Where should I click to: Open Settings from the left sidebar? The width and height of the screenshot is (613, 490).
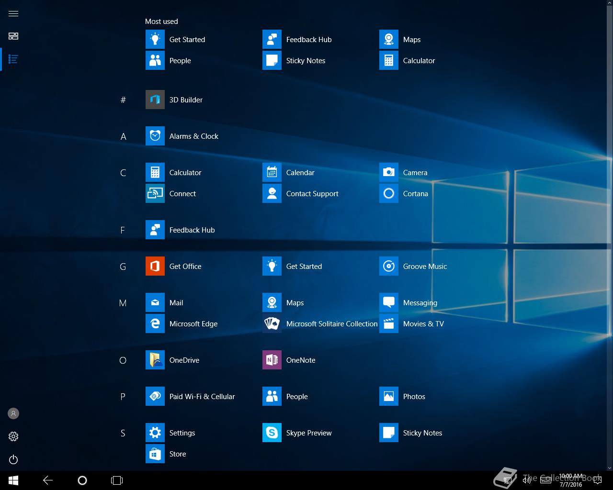[13, 436]
